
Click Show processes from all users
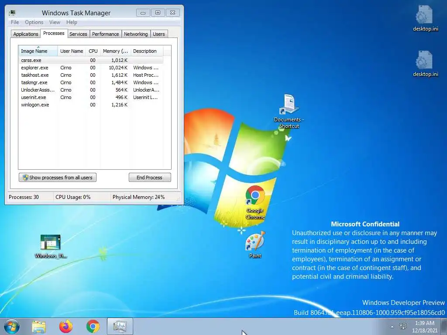pos(58,178)
